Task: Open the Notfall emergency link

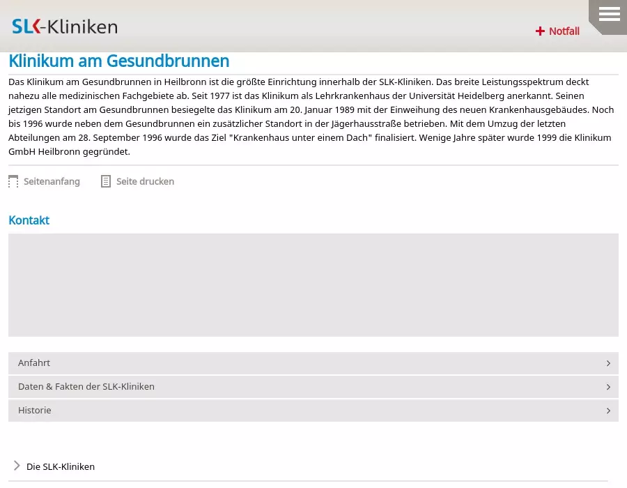Action: coord(564,31)
